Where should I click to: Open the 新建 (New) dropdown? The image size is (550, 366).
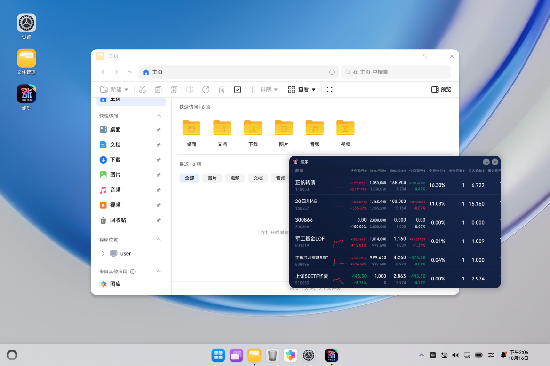pos(114,90)
